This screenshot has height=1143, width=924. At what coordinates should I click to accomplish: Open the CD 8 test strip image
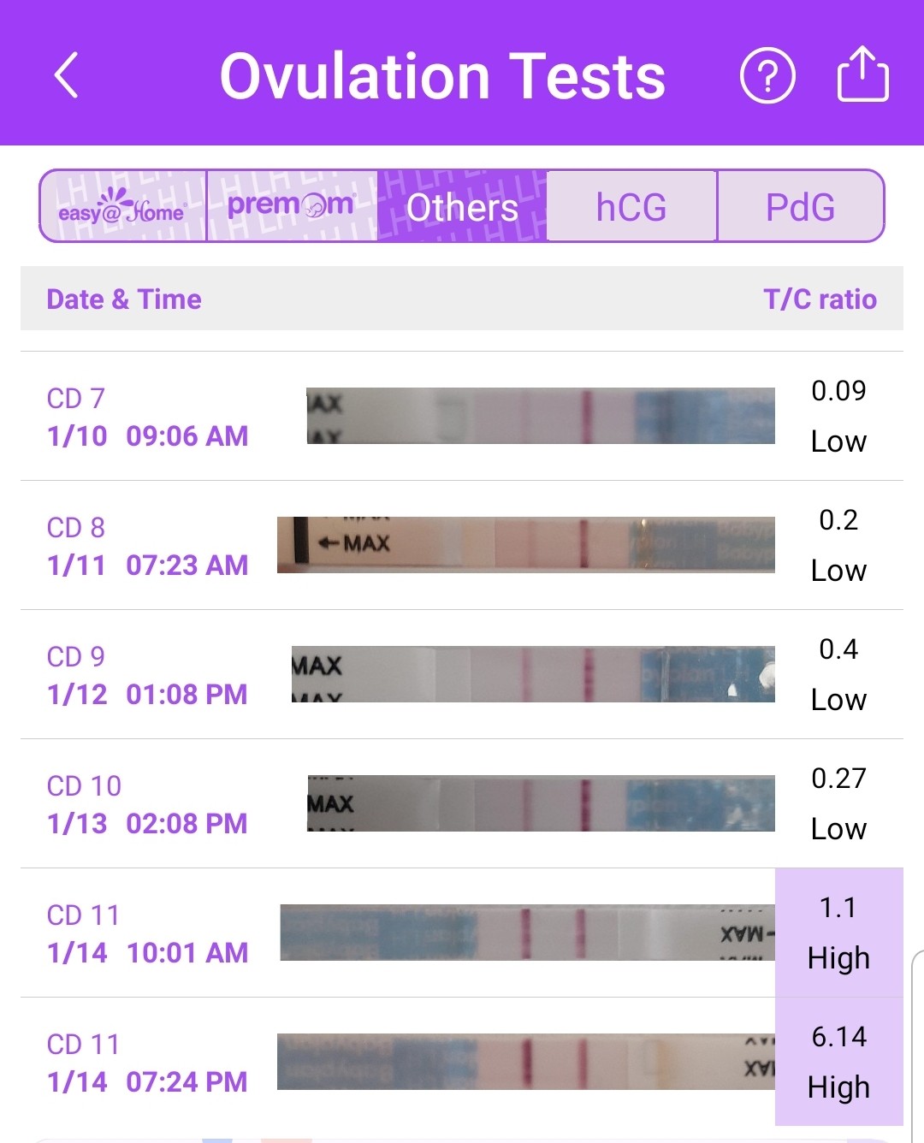click(x=526, y=545)
